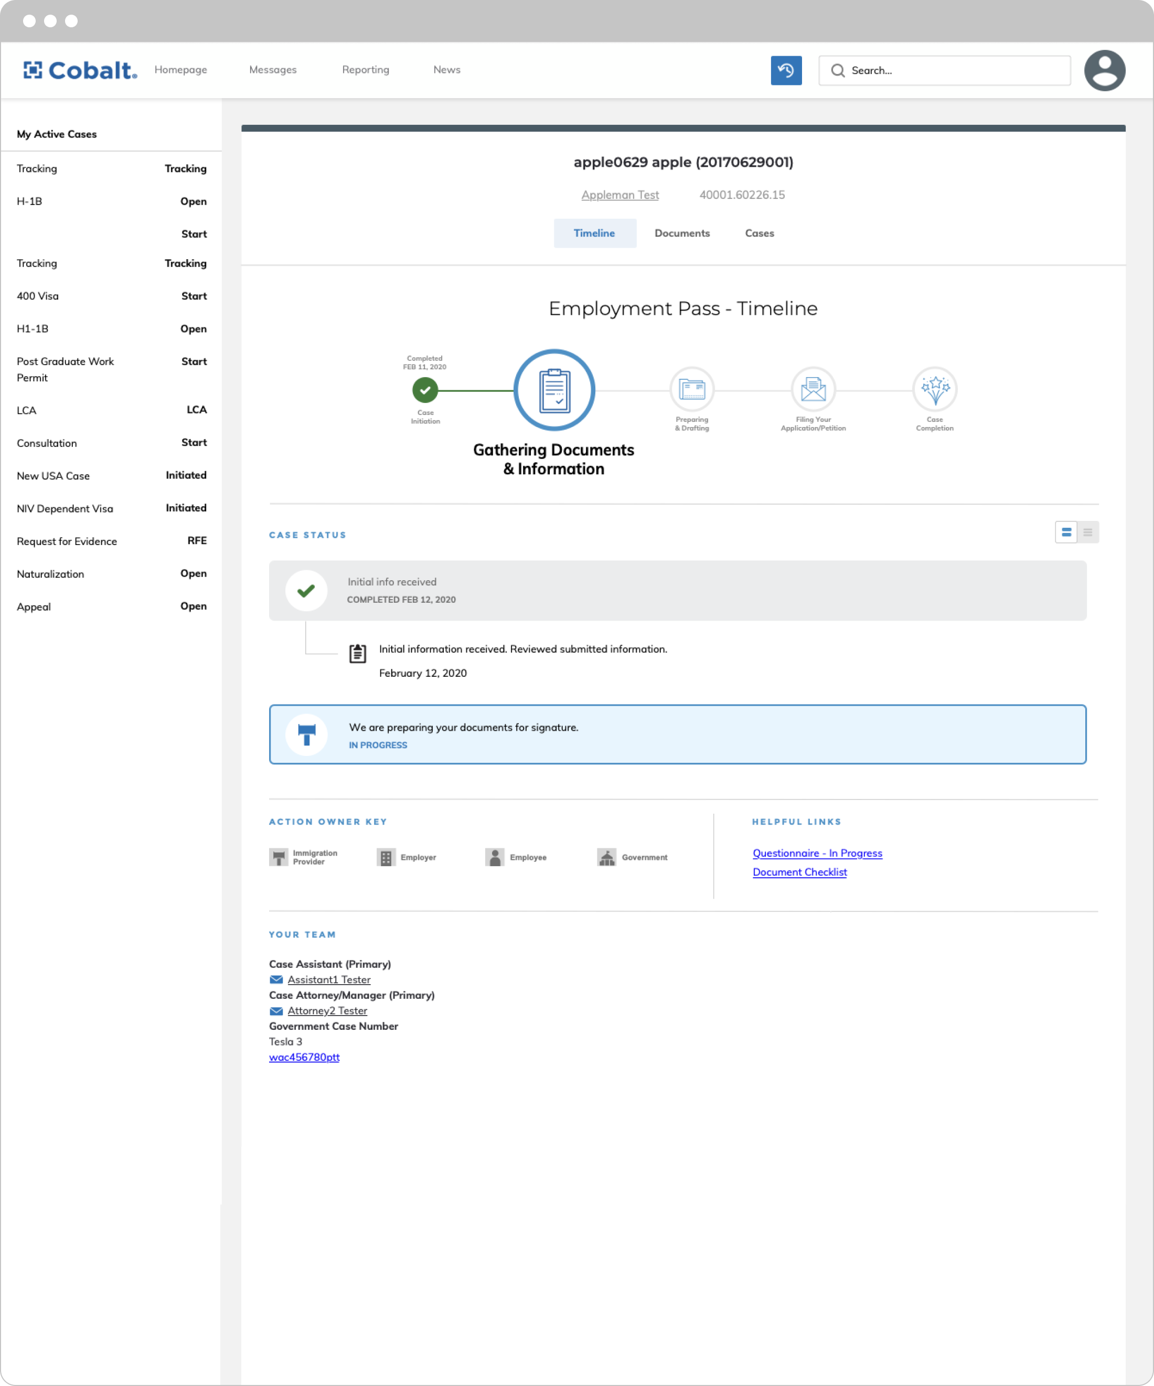Open the Naturalization case
This screenshot has width=1154, height=1386.
click(x=112, y=573)
